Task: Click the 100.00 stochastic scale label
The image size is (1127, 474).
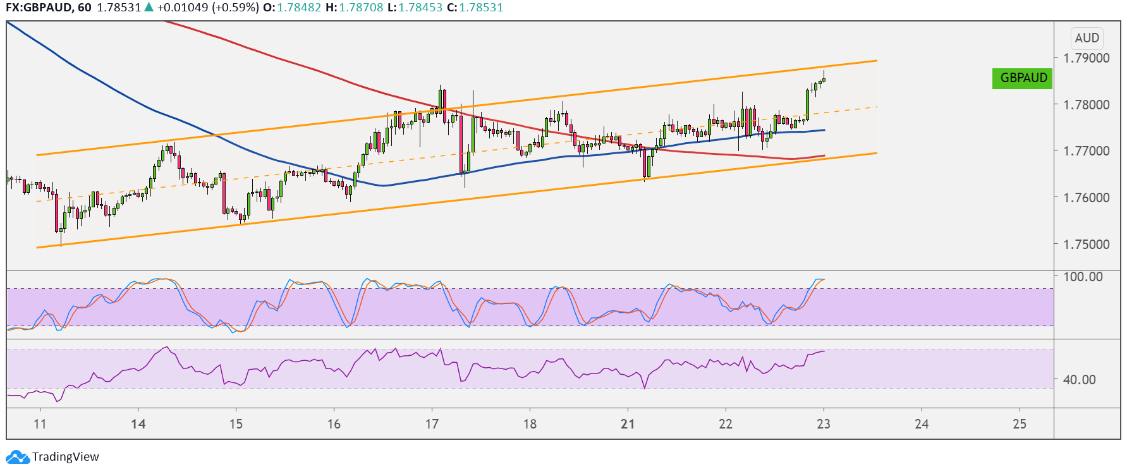Action: 1083,276
